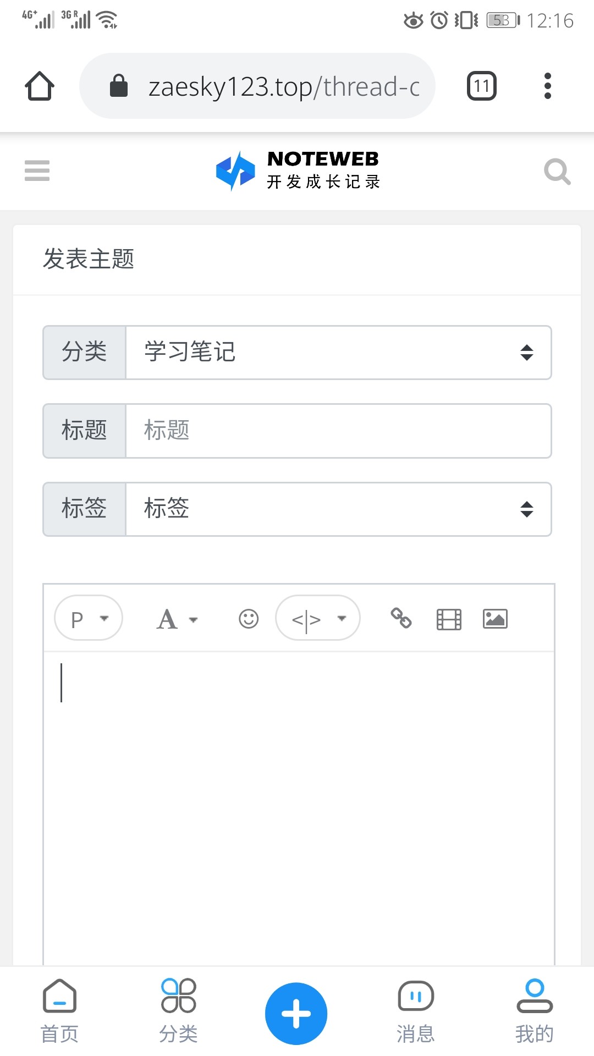Switch to the 首页 home tab

point(59,1011)
